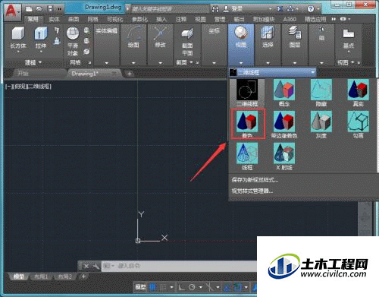Choose the 概念 conceptual visual style
Viewport: 379px width, 297px height.
[284, 93]
